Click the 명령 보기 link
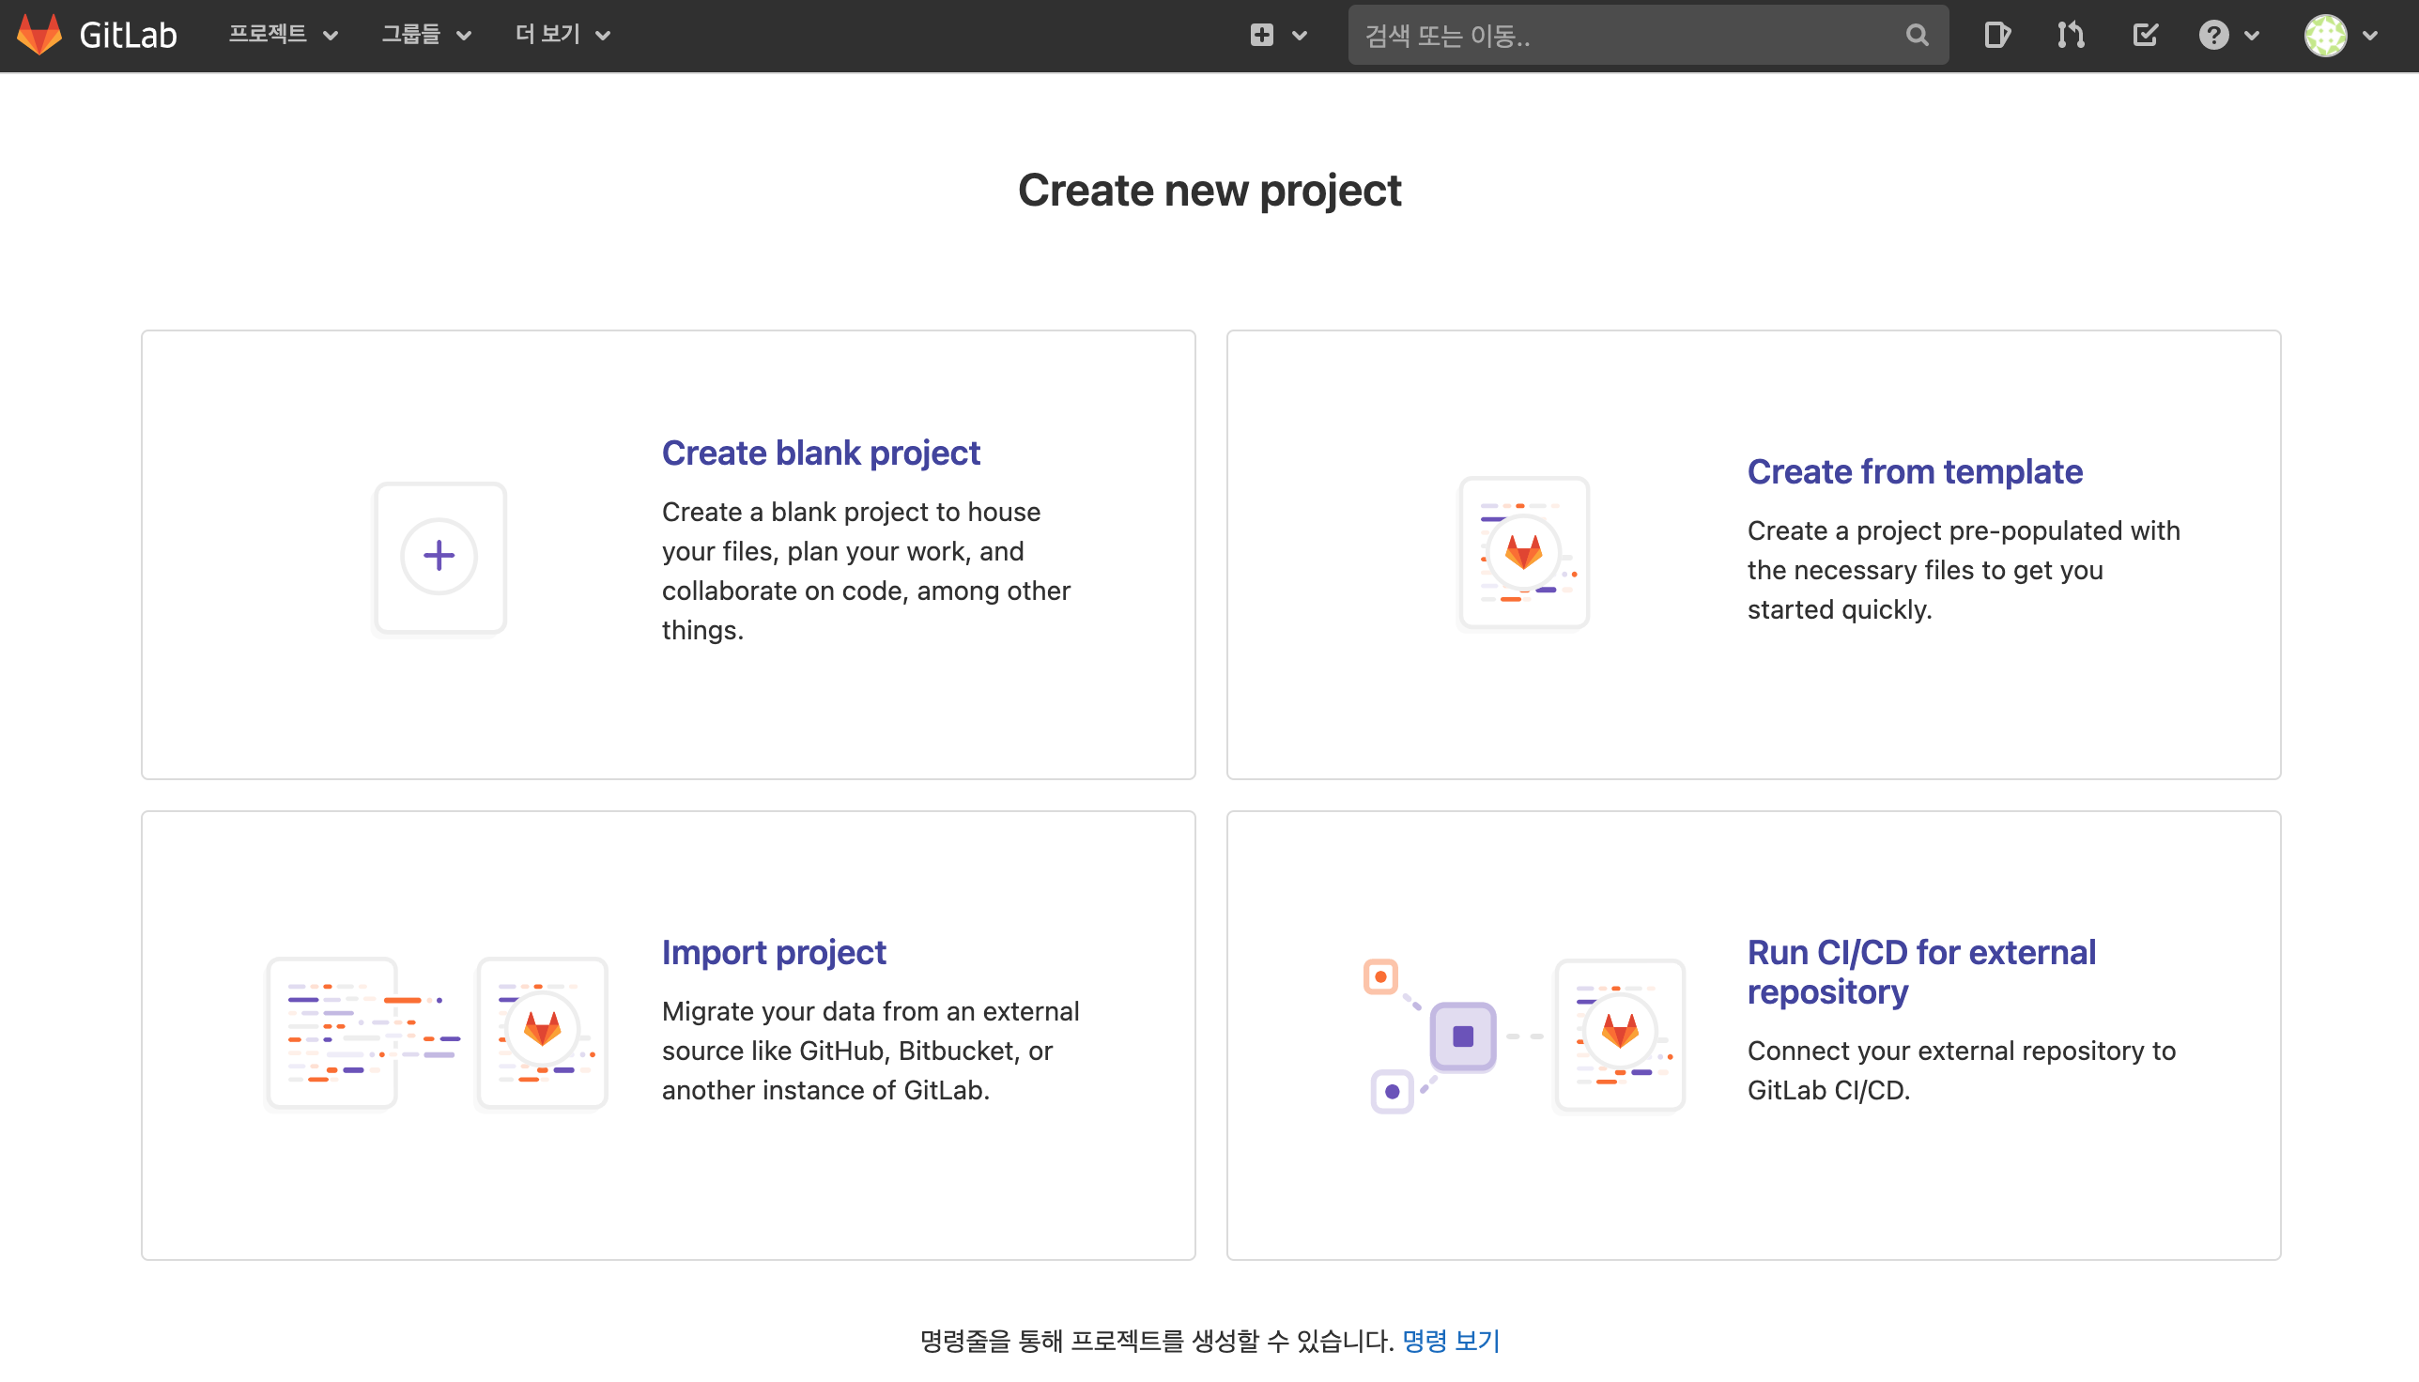The width and height of the screenshot is (2419, 1382). coord(1450,1341)
